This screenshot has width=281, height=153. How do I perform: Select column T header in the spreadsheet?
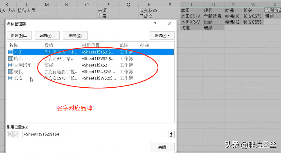click(x=191, y=5)
